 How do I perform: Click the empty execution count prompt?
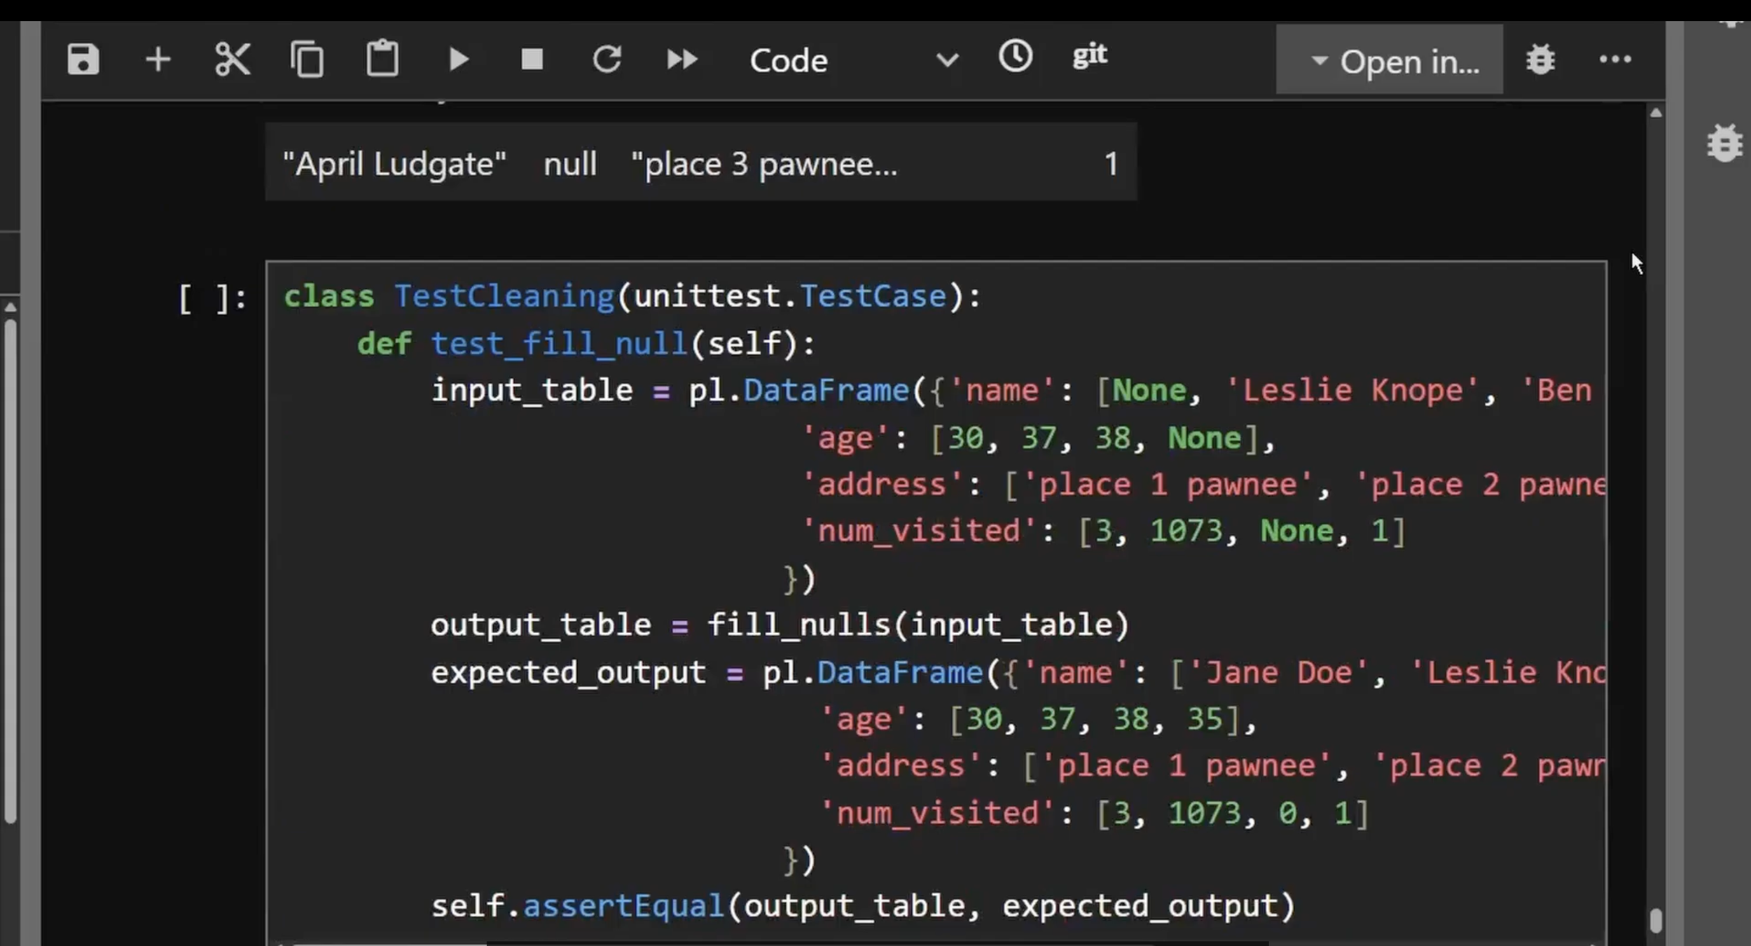point(212,299)
